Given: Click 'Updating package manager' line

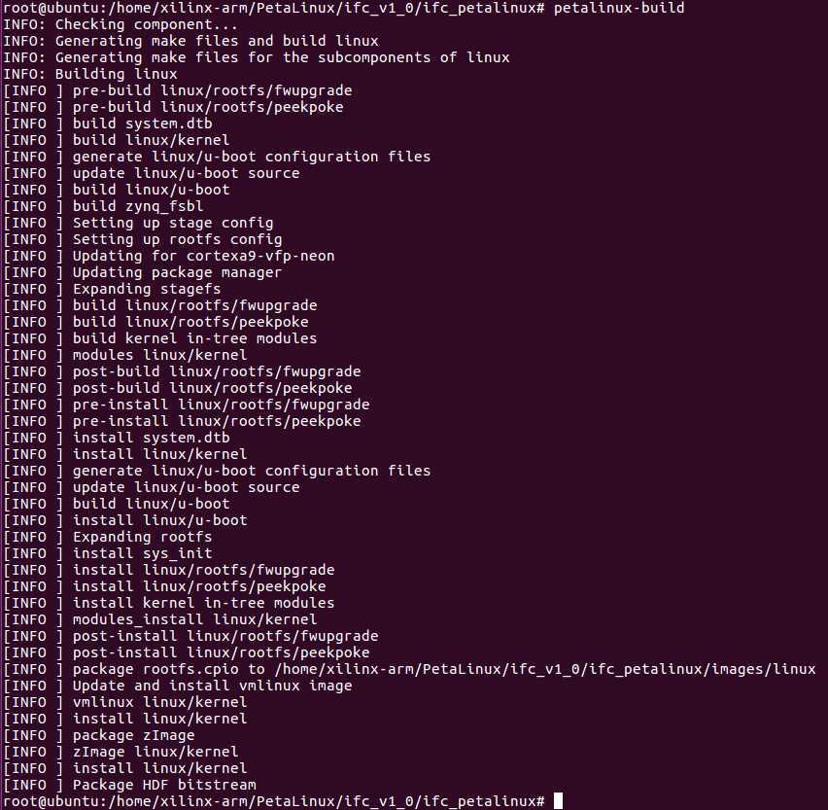Looking at the screenshot, I should coord(143,272).
